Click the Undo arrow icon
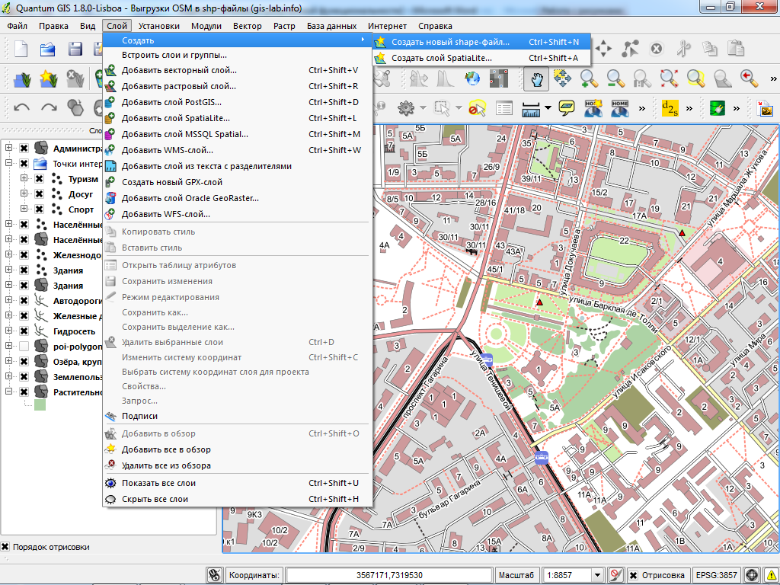 (x=21, y=107)
